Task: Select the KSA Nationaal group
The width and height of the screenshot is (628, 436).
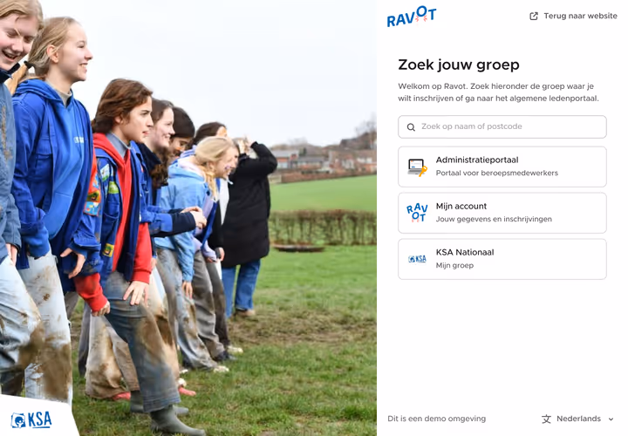Action: 502,259
